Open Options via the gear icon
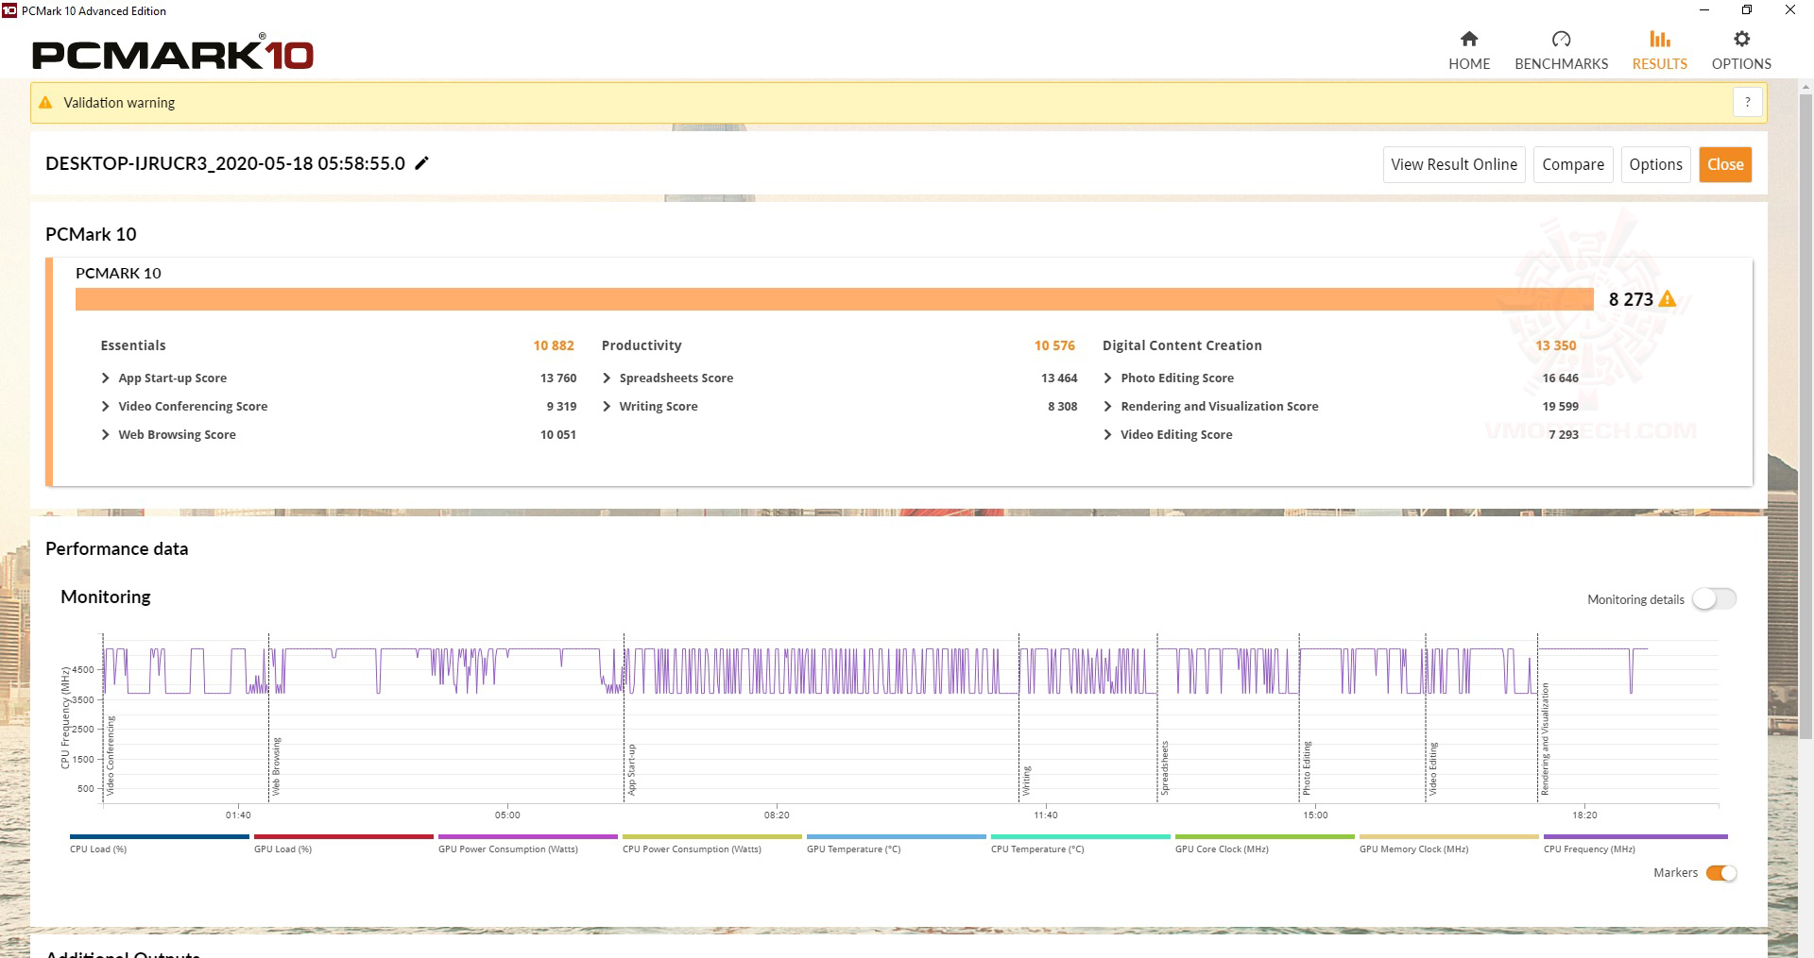Screen dimensions: 1814x958 (x=1741, y=39)
